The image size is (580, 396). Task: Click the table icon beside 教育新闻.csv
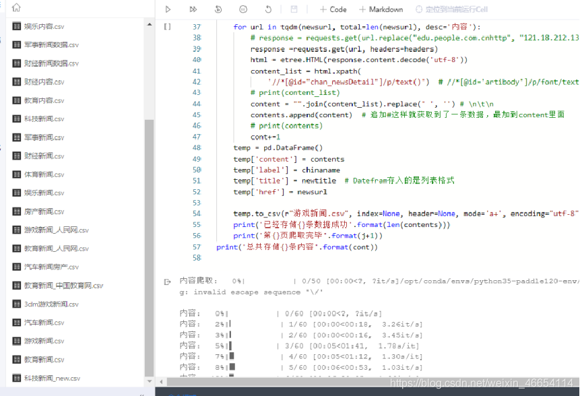[17, 360]
